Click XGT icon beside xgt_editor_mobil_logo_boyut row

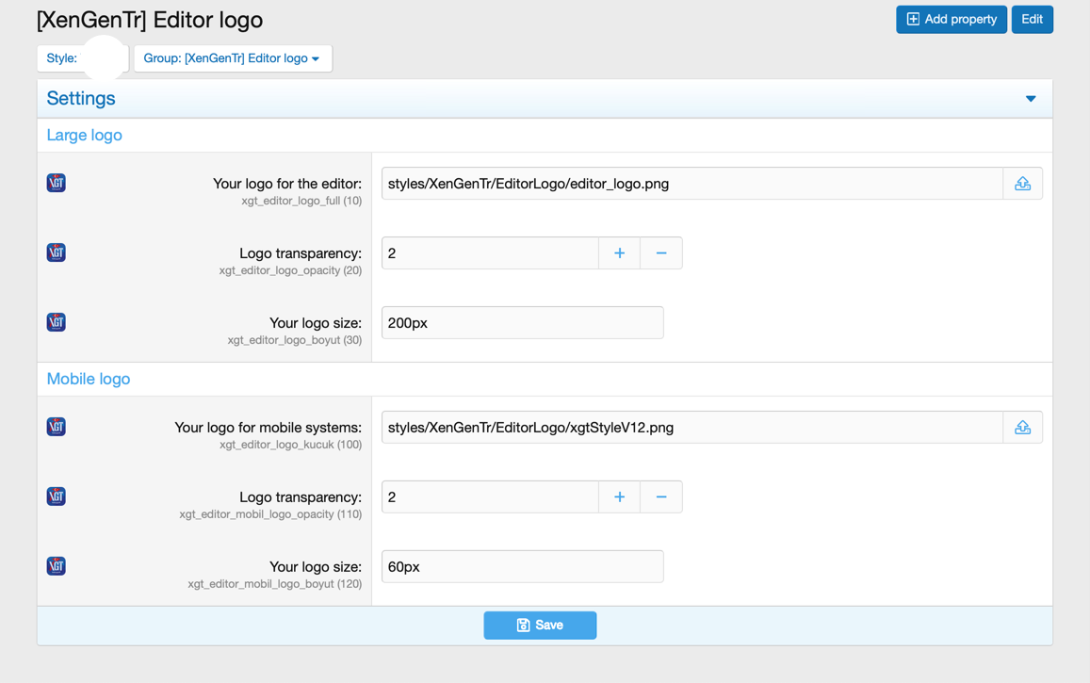pos(57,566)
